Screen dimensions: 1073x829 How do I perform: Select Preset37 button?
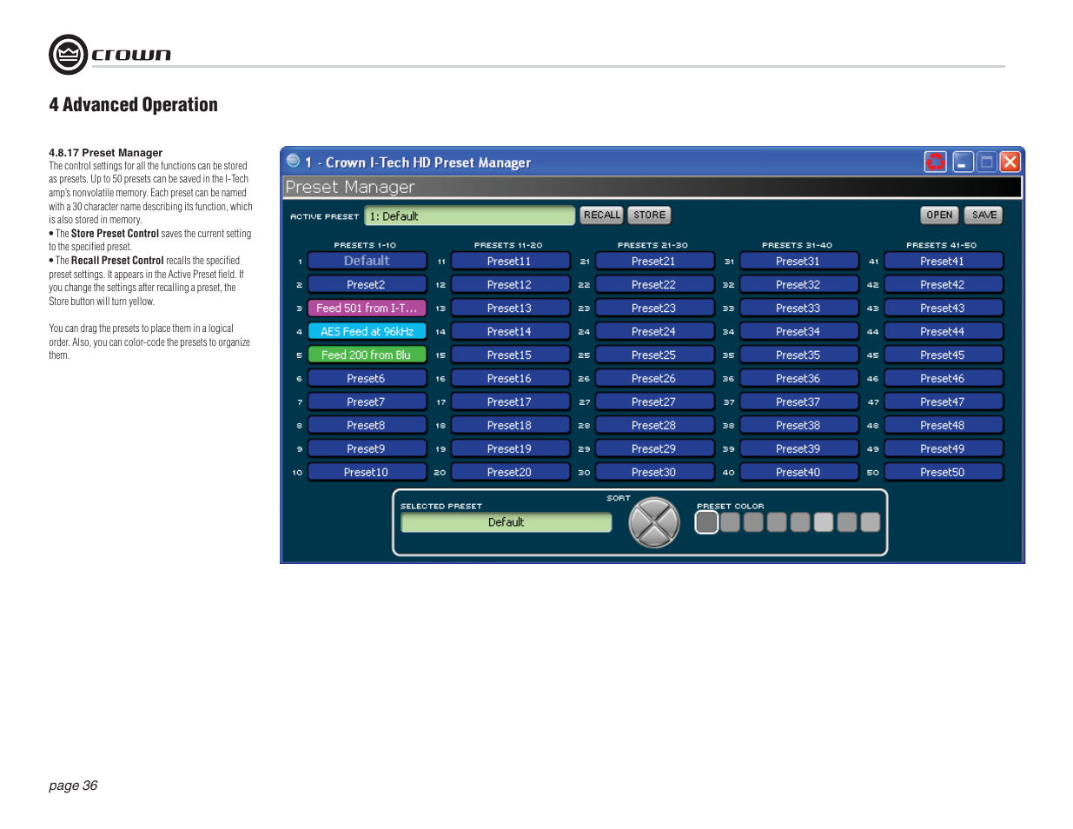point(798,401)
